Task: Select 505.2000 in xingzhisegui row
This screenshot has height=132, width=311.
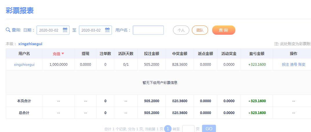Action: point(152,65)
